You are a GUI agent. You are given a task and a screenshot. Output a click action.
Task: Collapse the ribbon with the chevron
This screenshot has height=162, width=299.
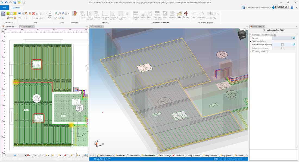coord(297,7)
